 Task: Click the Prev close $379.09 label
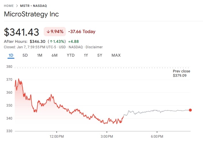pyautogui.click(x=181, y=73)
